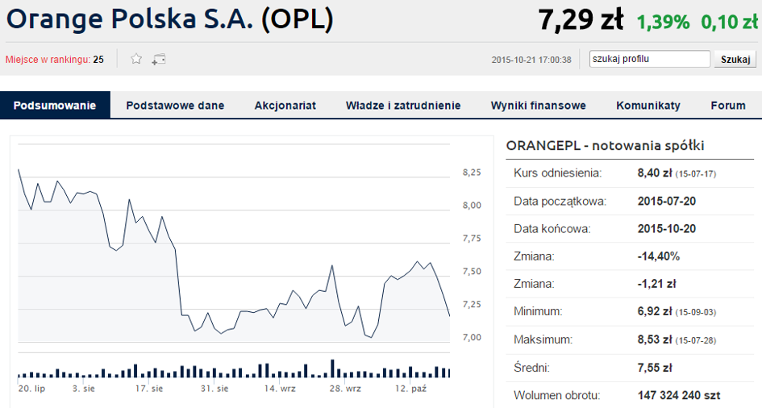Click the add-to-portfolio wallet icon
This screenshot has width=762, height=408.
pos(158,59)
